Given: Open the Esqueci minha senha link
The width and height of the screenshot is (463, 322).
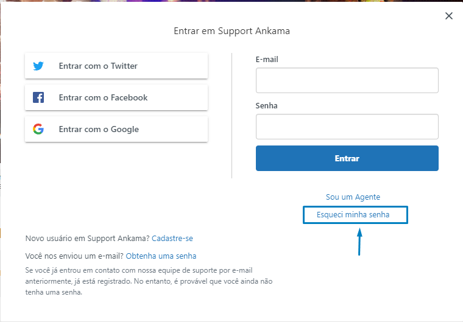Looking at the screenshot, I should point(353,215).
